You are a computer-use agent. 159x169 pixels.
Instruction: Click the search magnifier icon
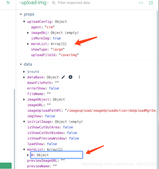(x=54, y=3)
